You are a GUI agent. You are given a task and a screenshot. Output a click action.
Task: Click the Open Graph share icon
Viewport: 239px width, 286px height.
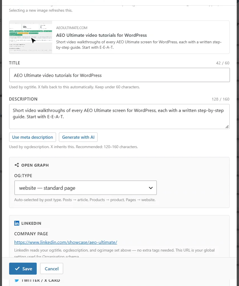click(x=17, y=165)
